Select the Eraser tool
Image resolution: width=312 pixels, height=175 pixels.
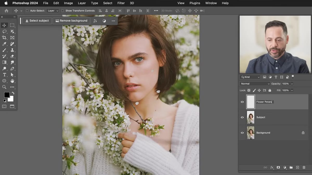12,56
